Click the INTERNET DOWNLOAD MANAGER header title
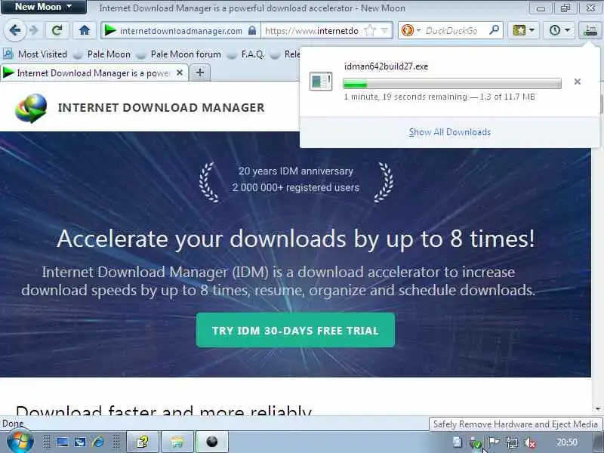The width and height of the screenshot is (604, 453). point(161,107)
